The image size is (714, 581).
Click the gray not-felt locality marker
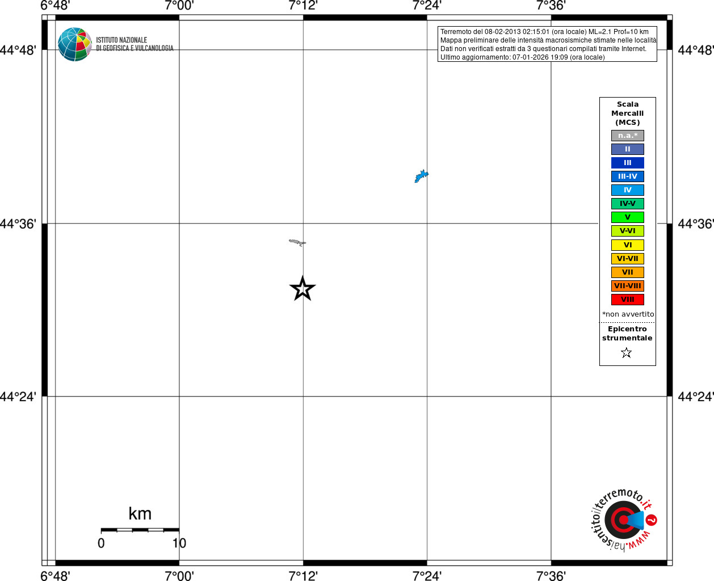tap(297, 242)
